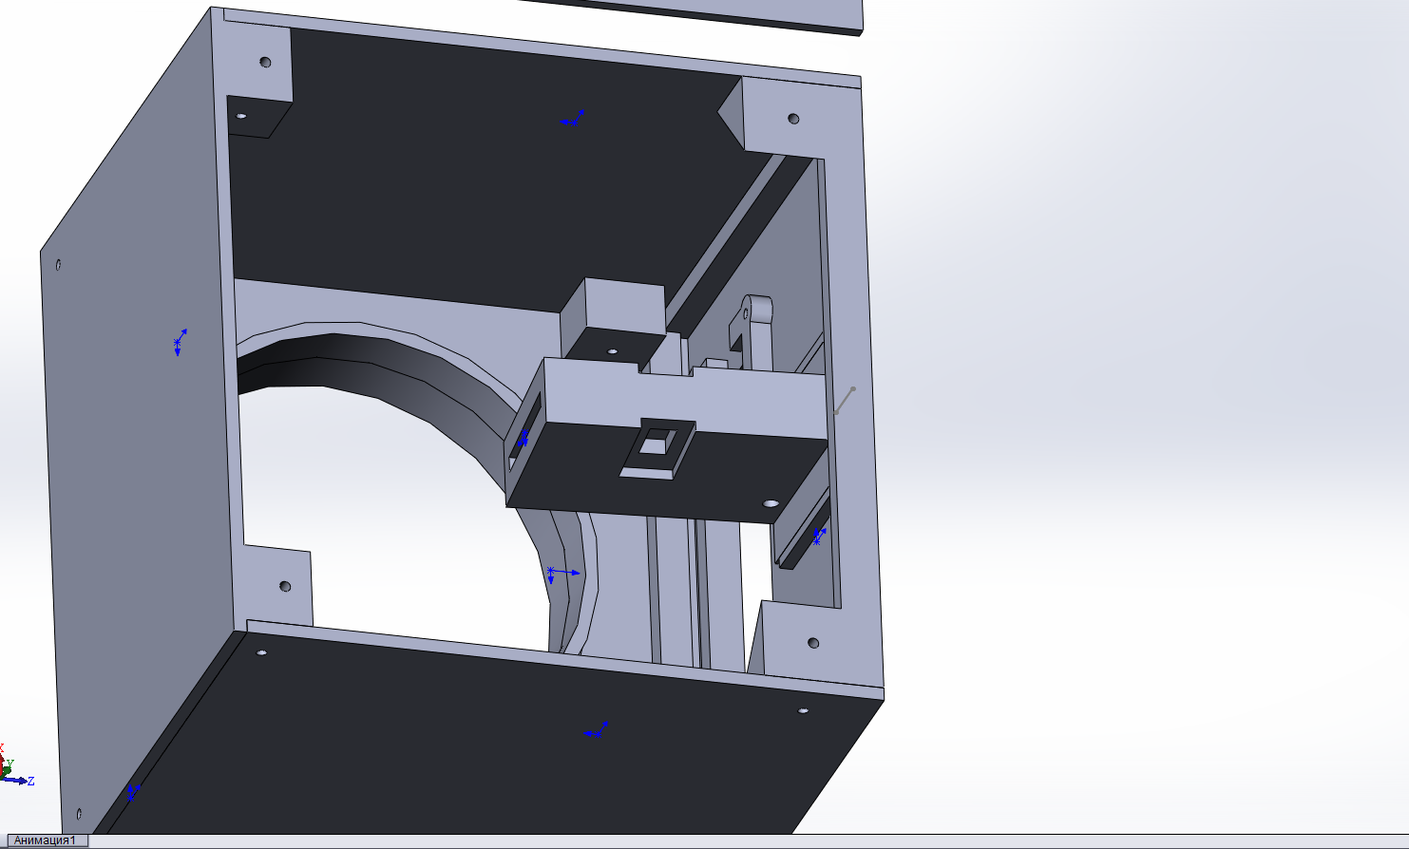Image resolution: width=1409 pixels, height=849 pixels.
Task: Click the hole in bottom-left frame tab
Action: coord(284,586)
